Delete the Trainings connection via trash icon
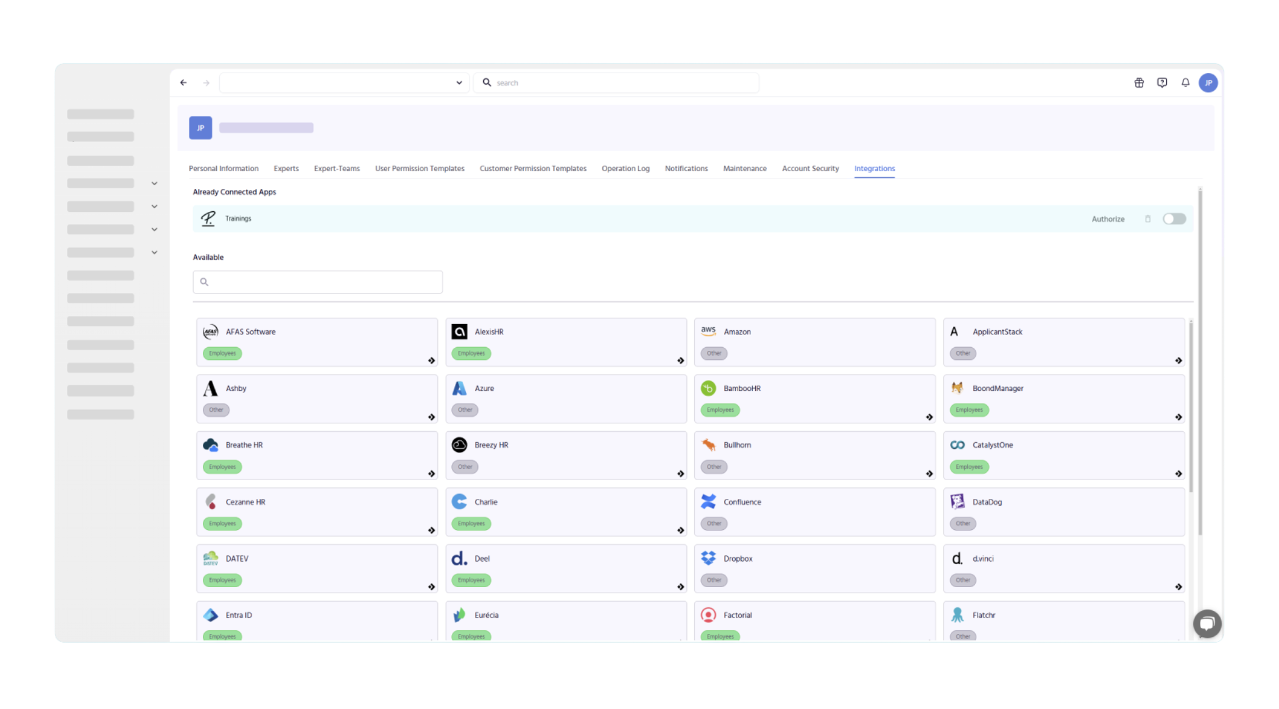Screen dimensions: 1279x709 pos(1148,219)
